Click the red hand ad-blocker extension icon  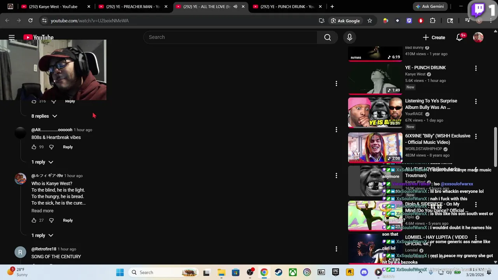click(x=421, y=21)
